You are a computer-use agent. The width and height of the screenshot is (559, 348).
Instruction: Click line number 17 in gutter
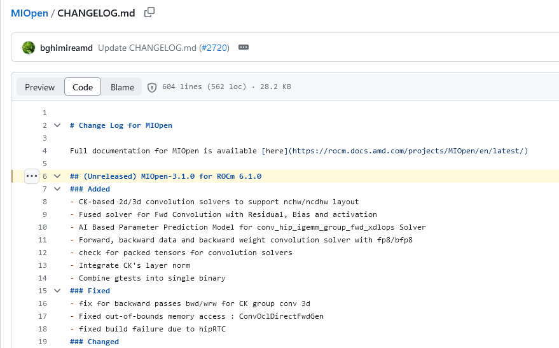click(43, 316)
